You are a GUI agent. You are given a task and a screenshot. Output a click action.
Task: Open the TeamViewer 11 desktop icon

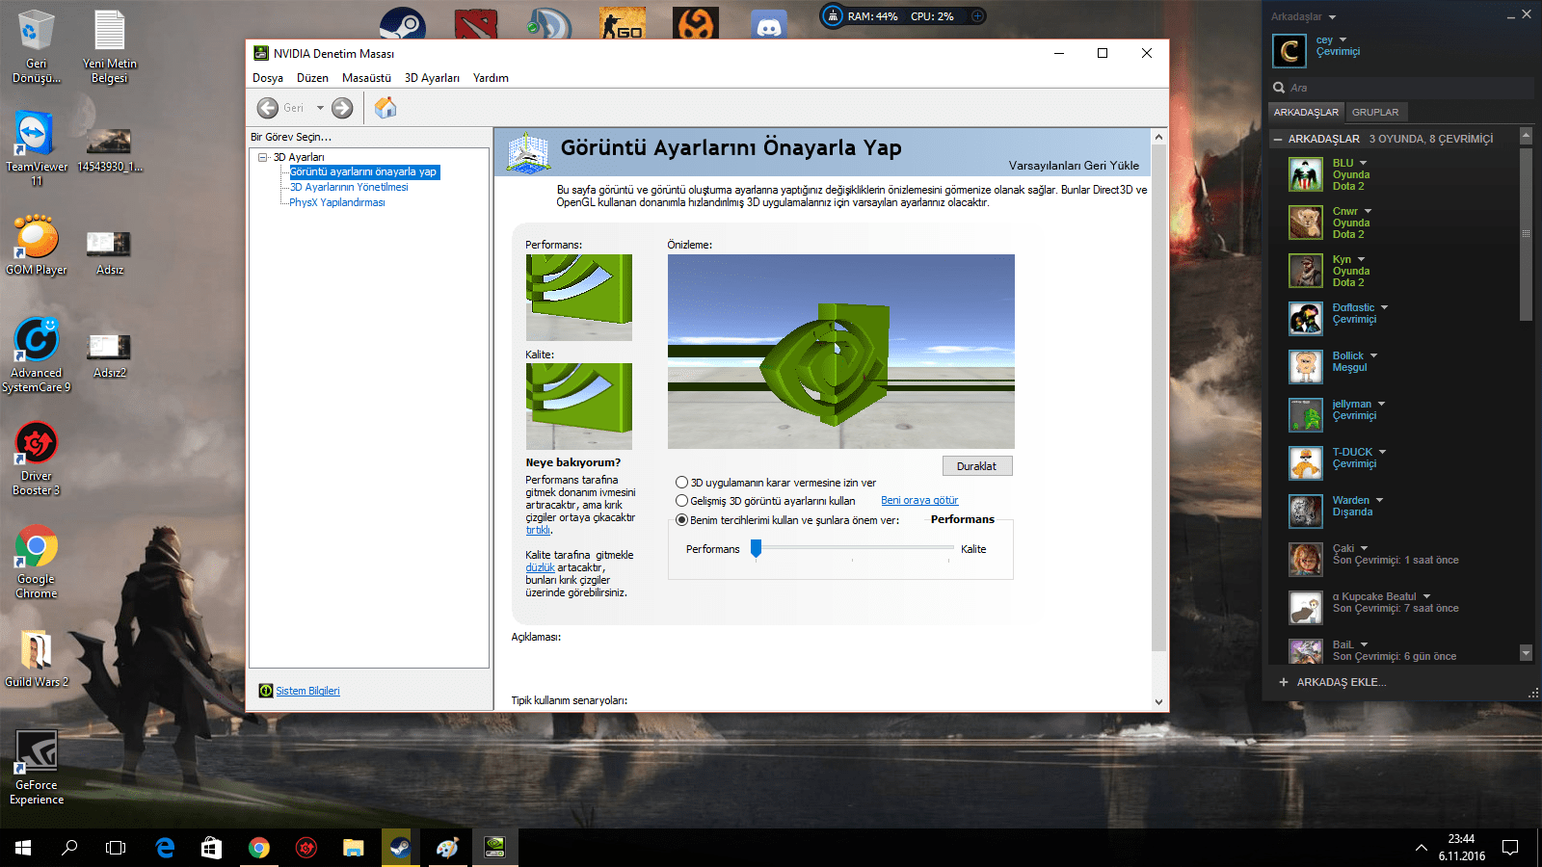pos(37,148)
